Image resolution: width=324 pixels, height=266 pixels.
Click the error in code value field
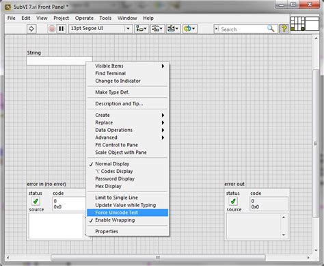69,204
